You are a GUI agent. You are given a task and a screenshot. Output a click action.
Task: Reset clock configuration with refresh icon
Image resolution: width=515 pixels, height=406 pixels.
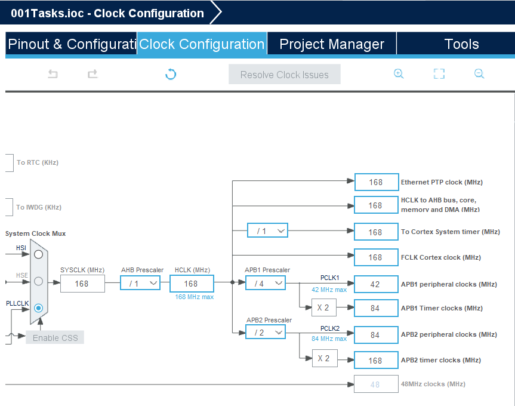click(171, 74)
